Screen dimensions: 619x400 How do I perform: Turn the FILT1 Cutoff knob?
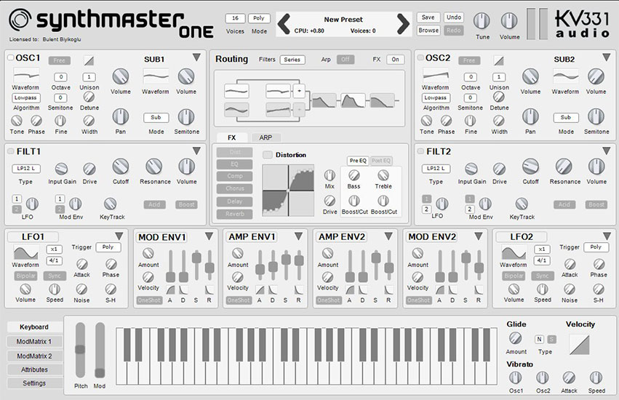click(121, 167)
